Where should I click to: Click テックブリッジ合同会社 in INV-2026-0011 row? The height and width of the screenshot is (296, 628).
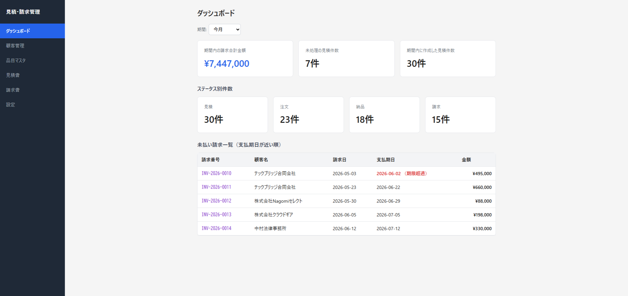tap(275, 187)
